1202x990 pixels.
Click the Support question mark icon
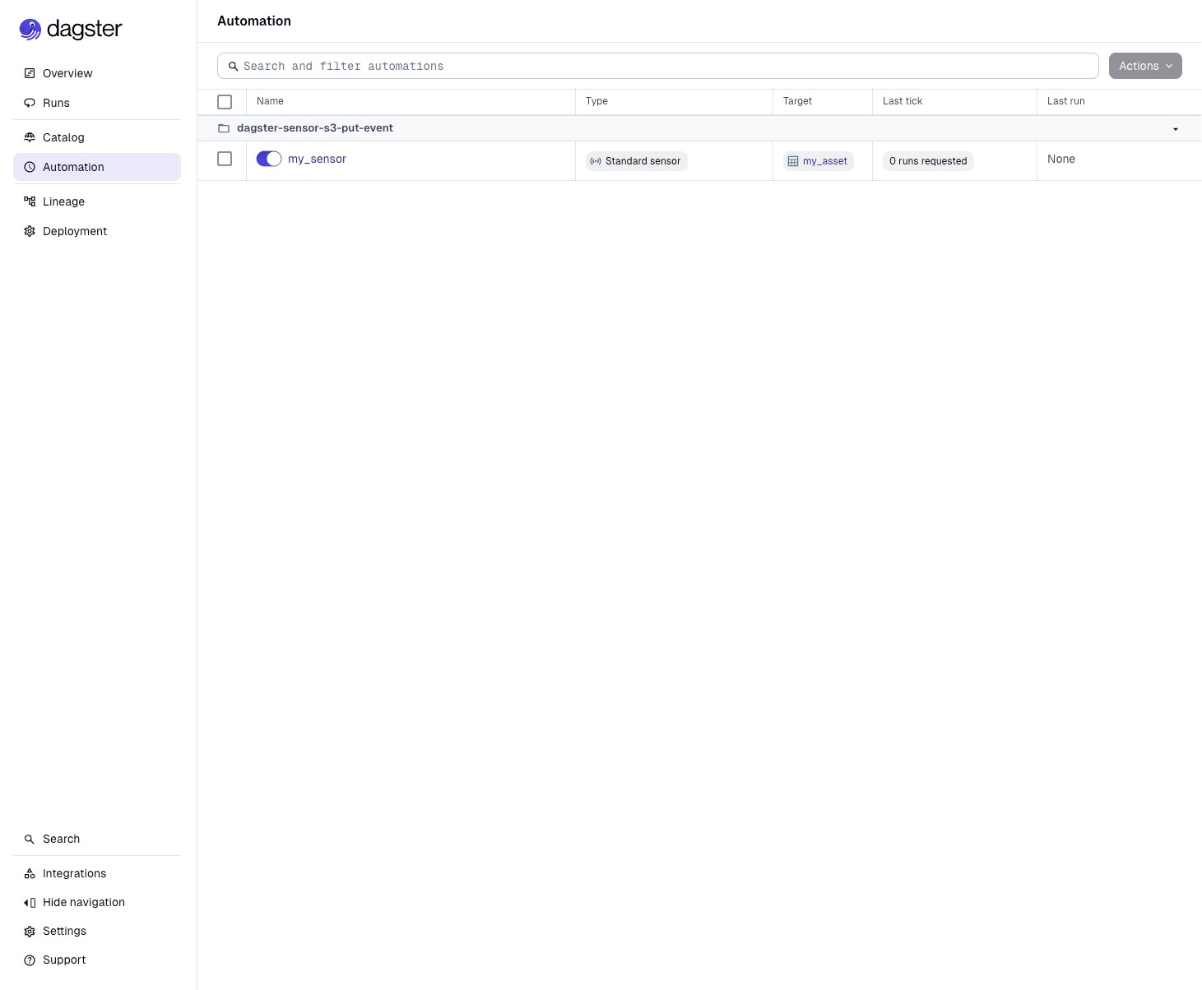click(30, 960)
